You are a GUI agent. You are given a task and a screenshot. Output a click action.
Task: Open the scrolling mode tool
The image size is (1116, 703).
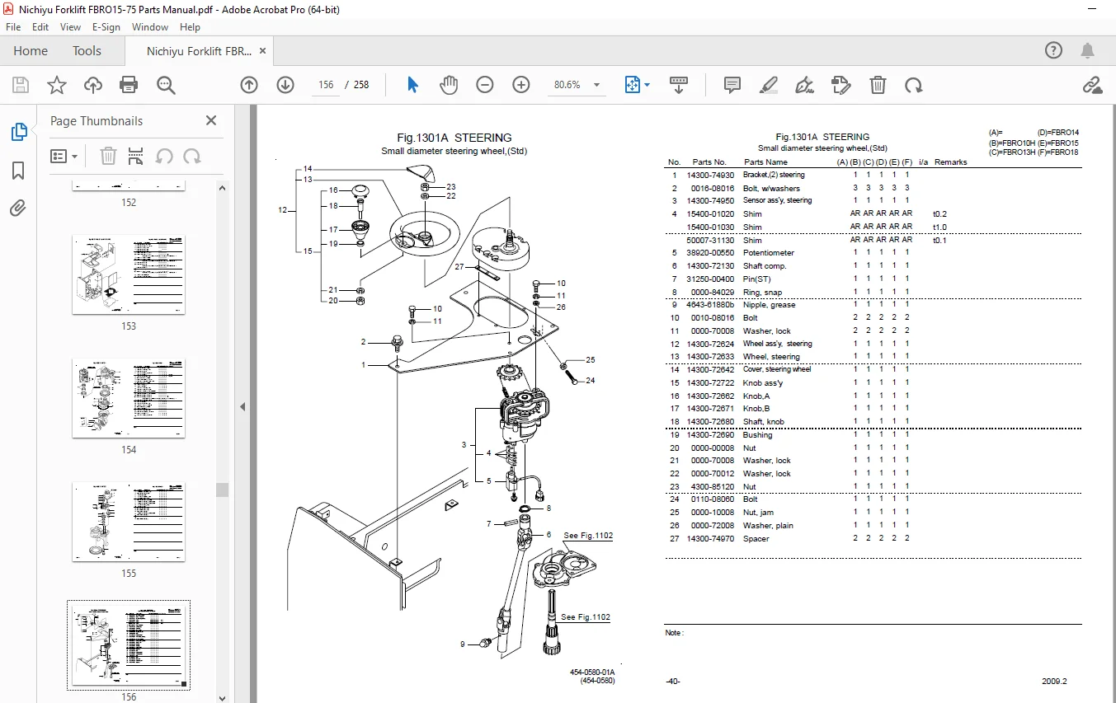(679, 85)
